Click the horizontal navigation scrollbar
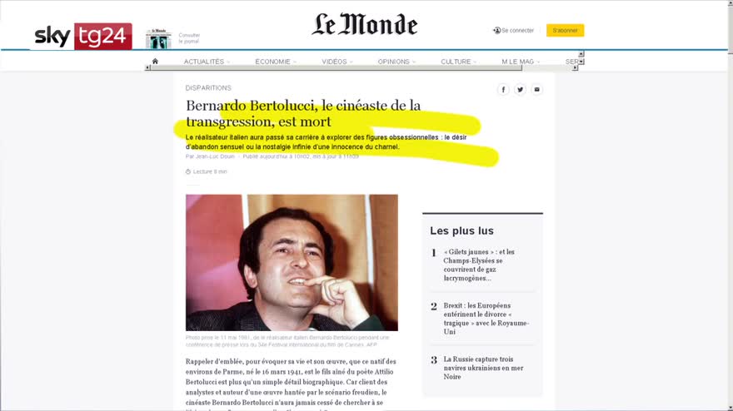Viewport: 733px width, 411px height. point(336,67)
